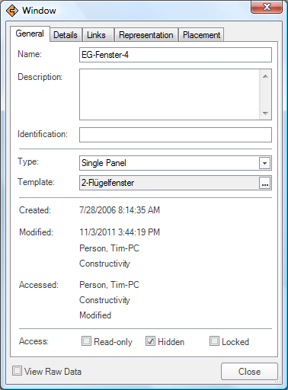Click the Close button
This screenshot has height=390, width=288.
(249, 372)
